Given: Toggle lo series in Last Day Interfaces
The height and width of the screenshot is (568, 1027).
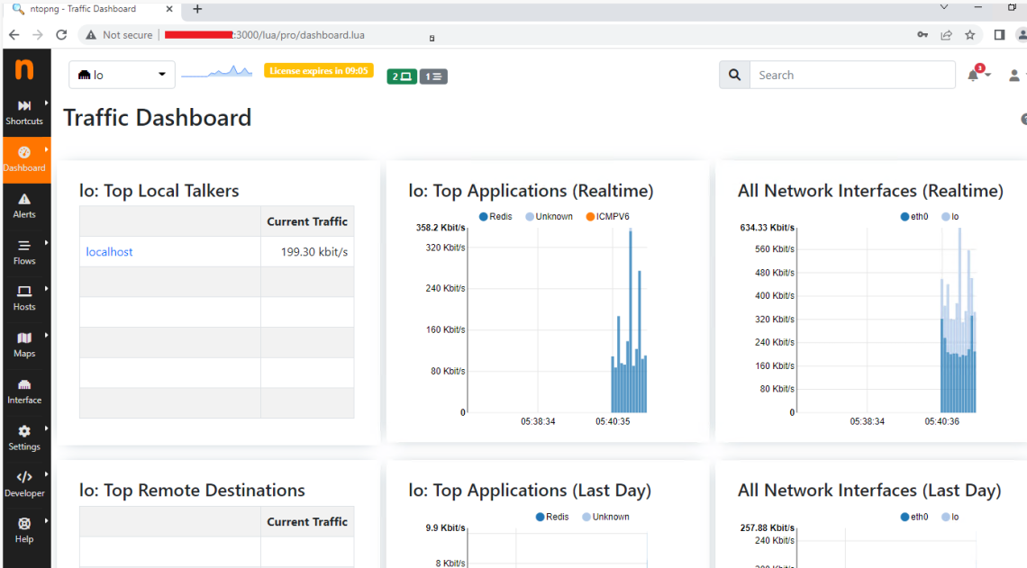Looking at the screenshot, I should pyautogui.click(x=950, y=517).
